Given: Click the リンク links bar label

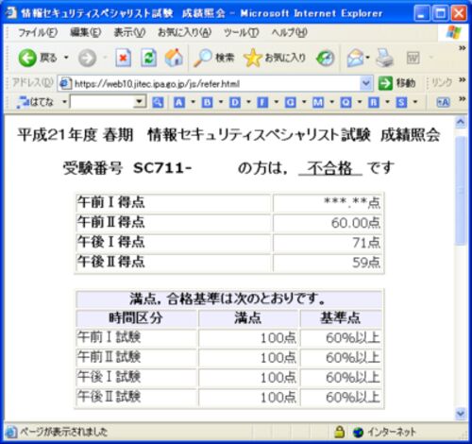Looking at the screenshot, I should [x=442, y=83].
